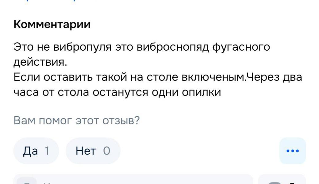The height and width of the screenshot is (184, 319).
Task: Select the Комментарии section heading
Action: pyautogui.click(x=52, y=25)
